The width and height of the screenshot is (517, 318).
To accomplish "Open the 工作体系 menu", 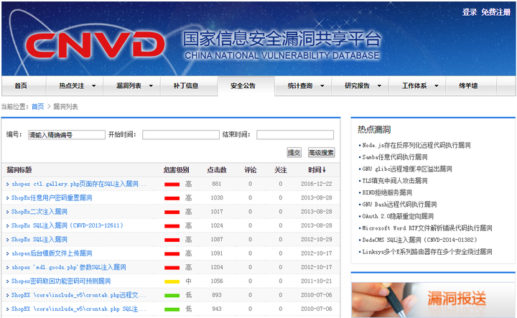I will tap(414, 86).
